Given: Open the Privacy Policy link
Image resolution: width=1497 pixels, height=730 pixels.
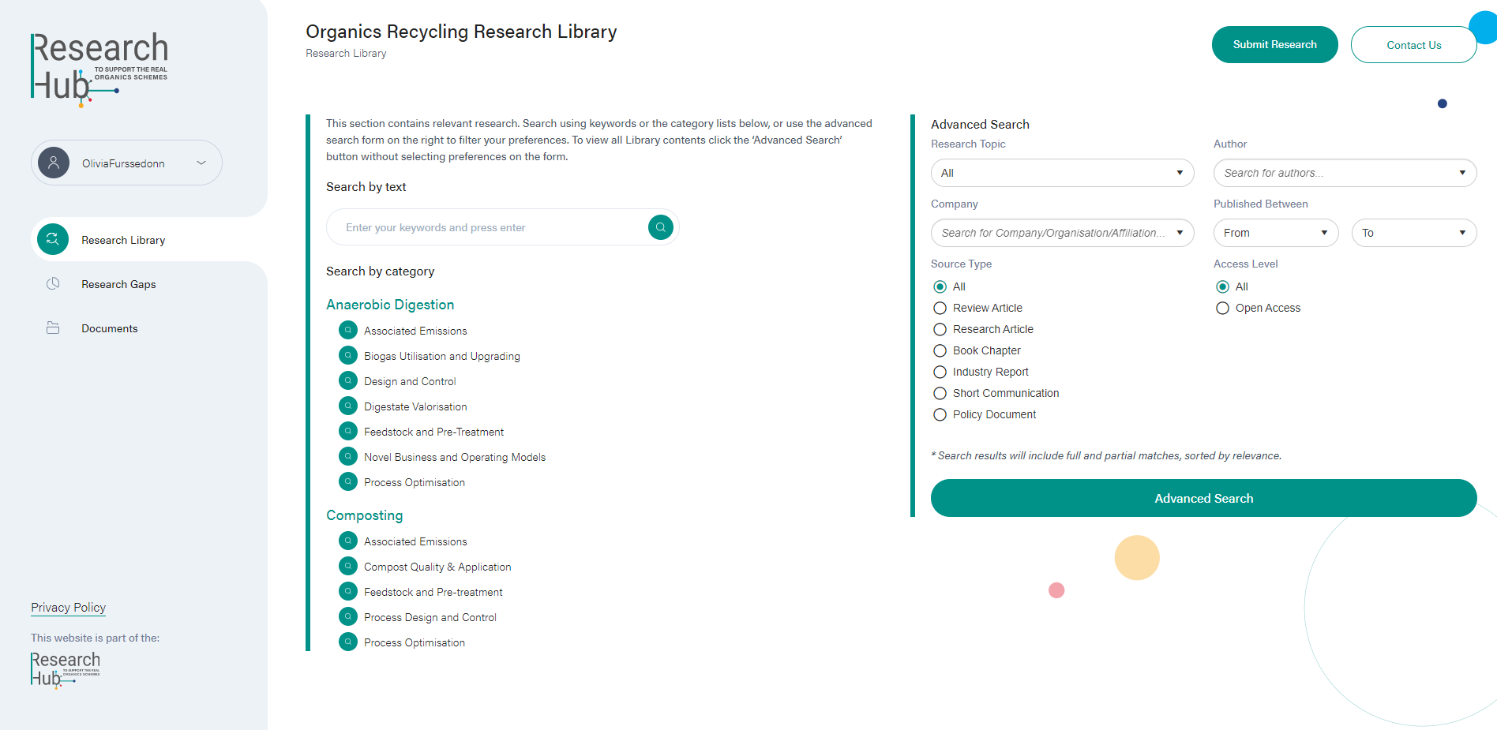Looking at the screenshot, I should click(68, 607).
